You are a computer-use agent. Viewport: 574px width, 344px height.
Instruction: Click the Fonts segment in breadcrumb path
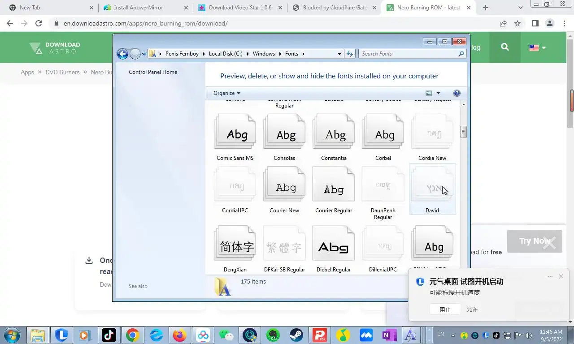pos(291,54)
